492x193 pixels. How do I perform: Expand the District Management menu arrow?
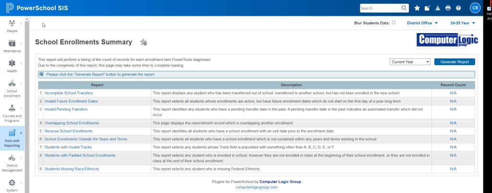(21, 158)
